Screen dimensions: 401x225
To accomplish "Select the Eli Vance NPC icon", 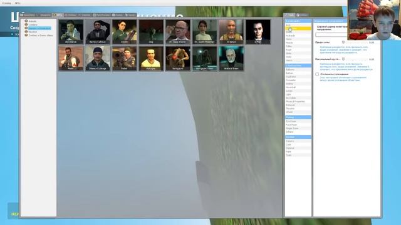I will coord(231,32).
